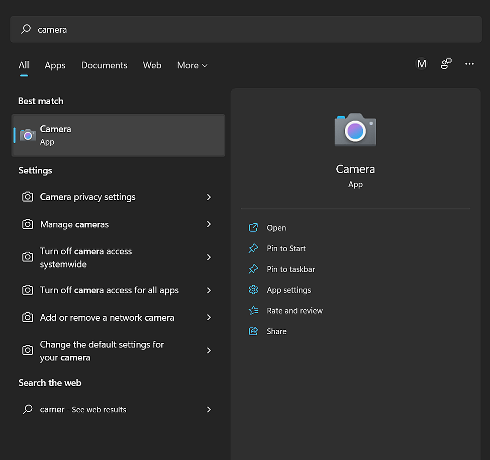
Task: Click the Open launch icon
Action: click(x=253, y=228)
